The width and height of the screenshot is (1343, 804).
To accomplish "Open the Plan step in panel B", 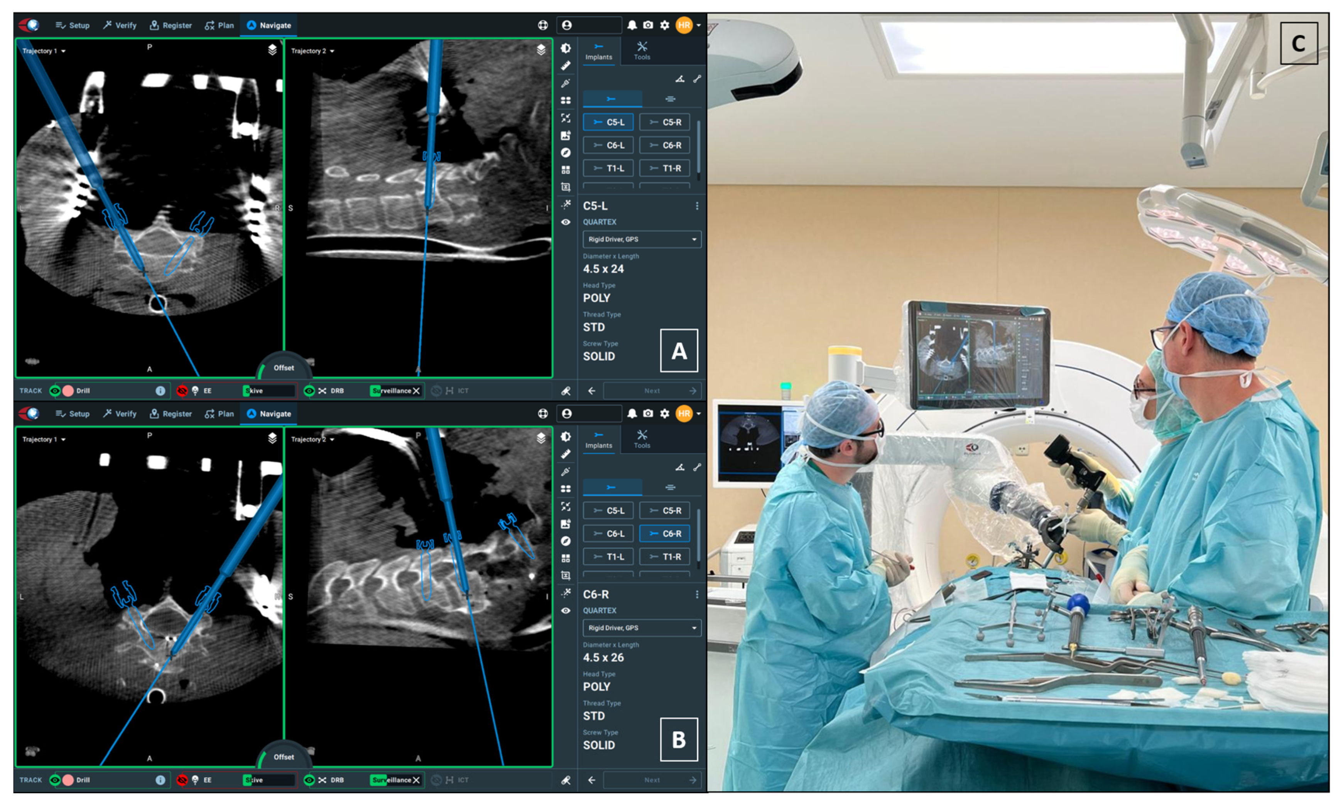I will [x=220, y=413].
